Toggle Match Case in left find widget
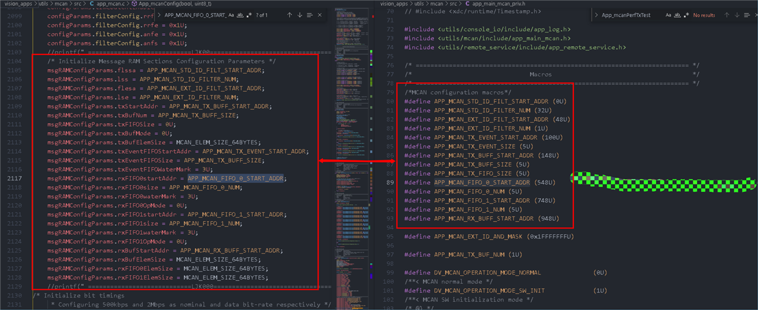This screenshot has height=310, width=758. [231, 15]
